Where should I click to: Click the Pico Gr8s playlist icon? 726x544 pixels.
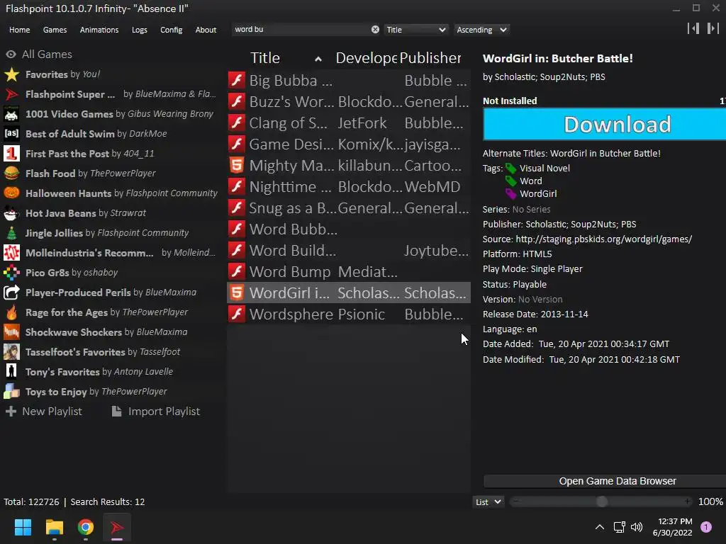11,273
